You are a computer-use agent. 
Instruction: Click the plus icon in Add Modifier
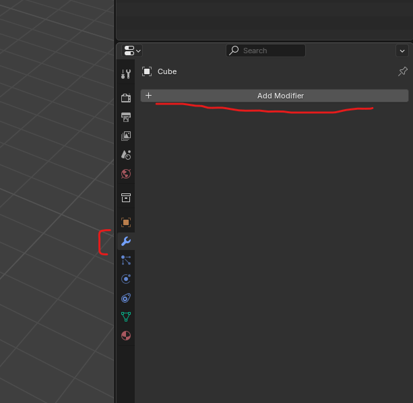148,95
